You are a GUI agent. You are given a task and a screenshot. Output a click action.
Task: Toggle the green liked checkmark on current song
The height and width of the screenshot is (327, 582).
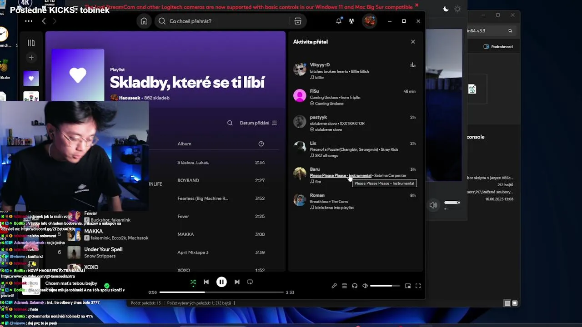coord(107,286)
